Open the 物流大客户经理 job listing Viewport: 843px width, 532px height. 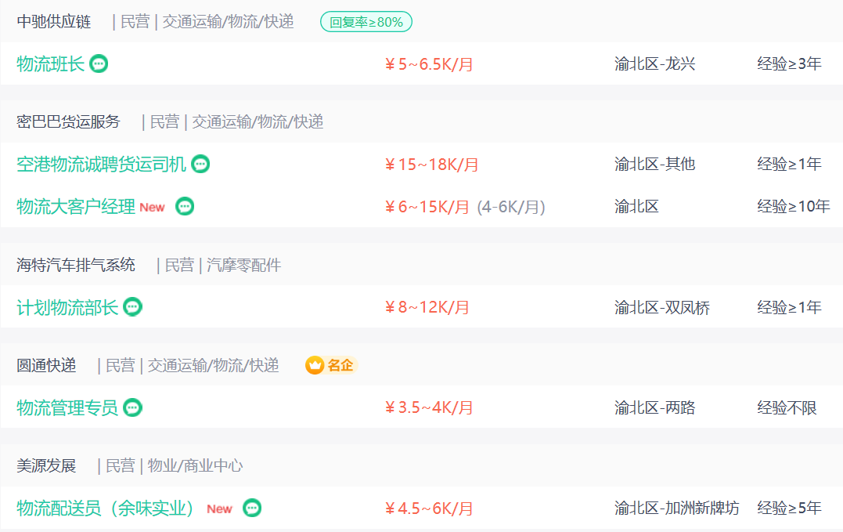tap(76, 207)
